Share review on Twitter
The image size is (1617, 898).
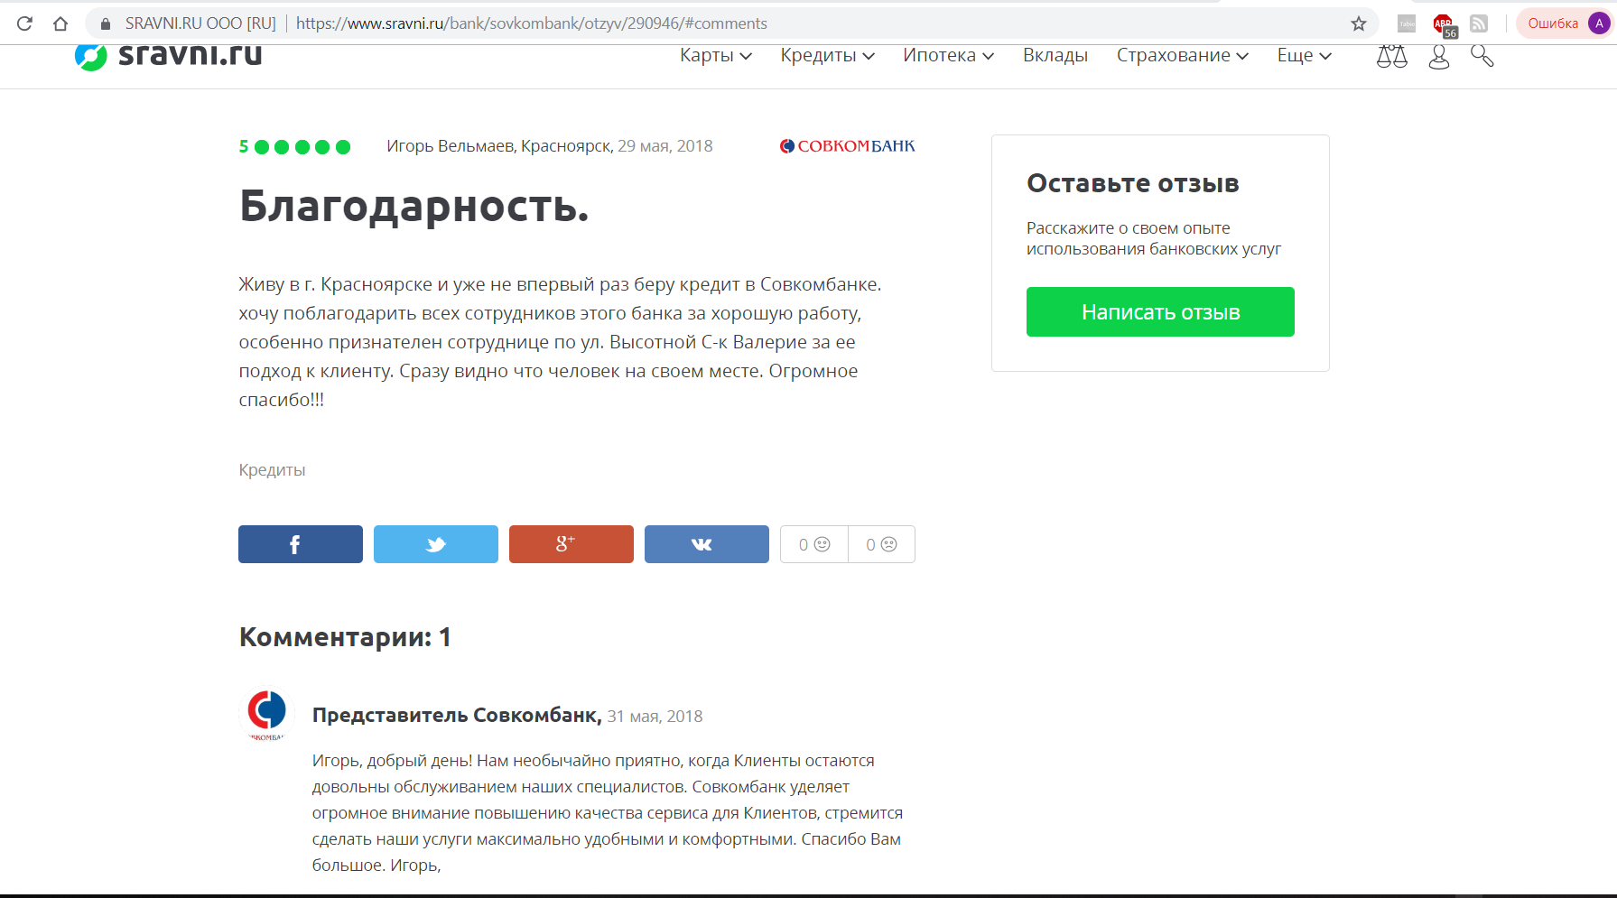click(435, 544)
